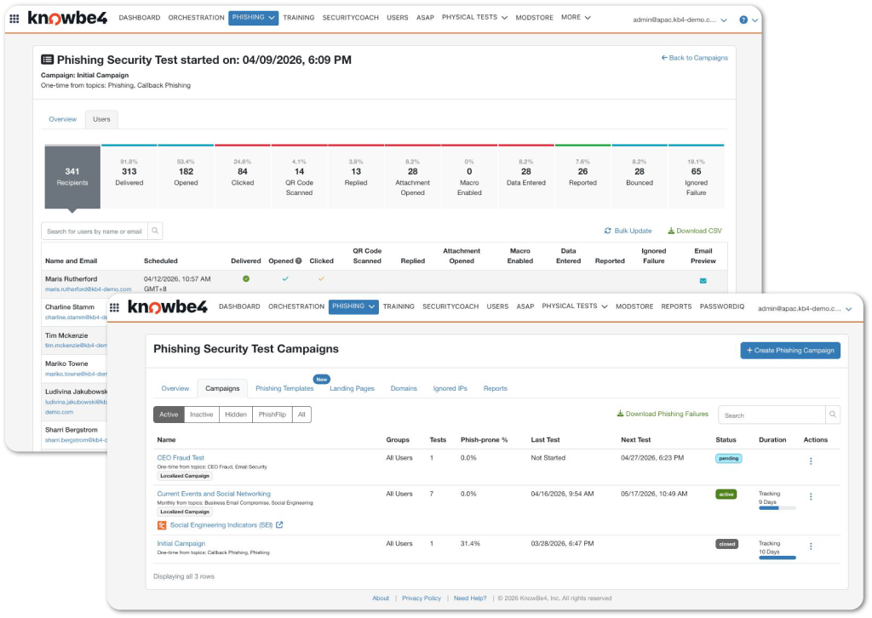872x618 pixels.
Task: Open the Landing Pages tab
Action: pyautogui.click(x=352, y=388)
